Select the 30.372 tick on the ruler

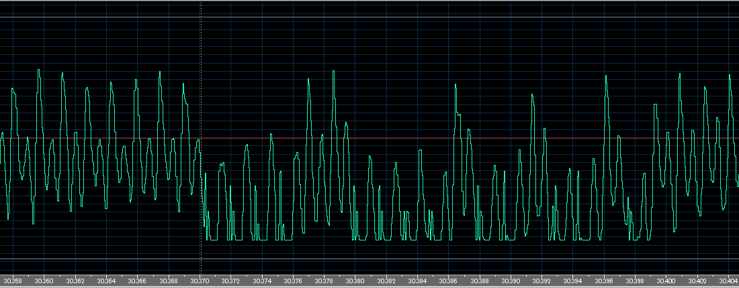click(x=230, y=281)
